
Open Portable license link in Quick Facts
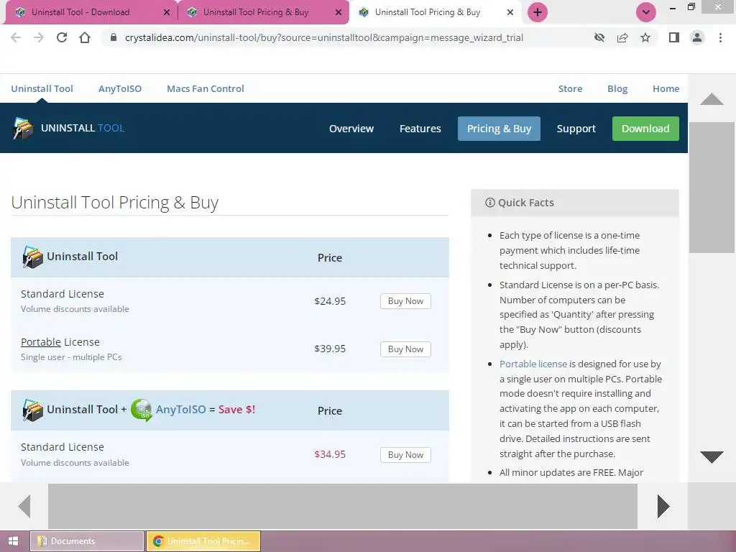pyautogui.click(x=533, y=364)
